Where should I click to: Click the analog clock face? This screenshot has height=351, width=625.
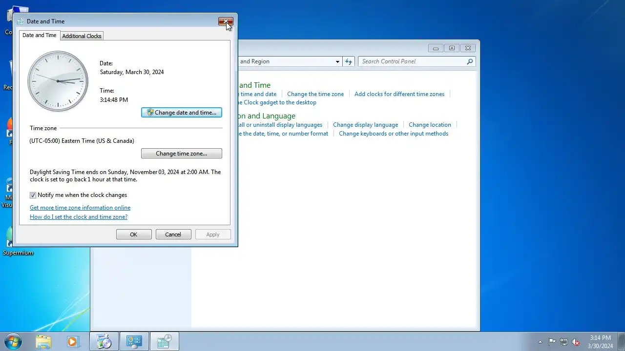[x=58, y=81]
